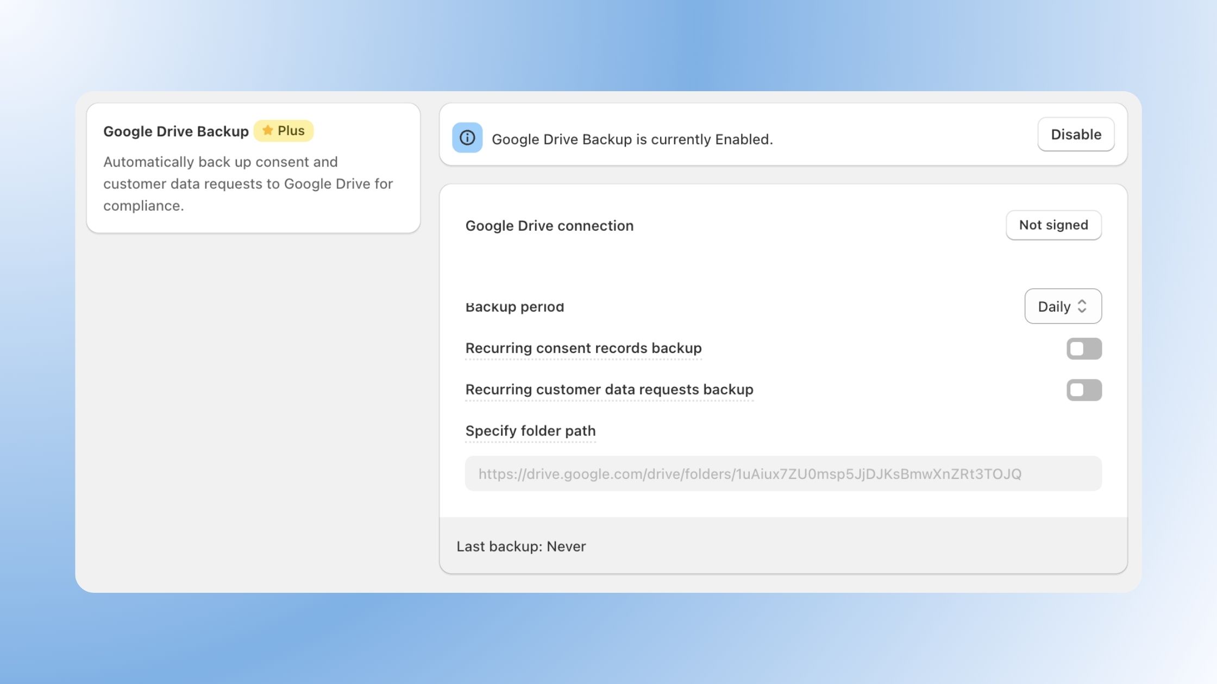Click the Plus plan badge
Screen dimensions: 1217x684
click(x=284, y=130)
